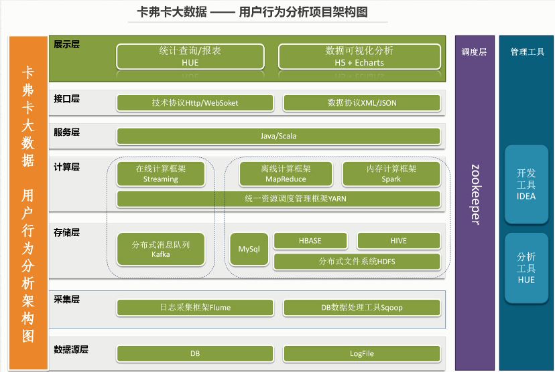
Task: Click the 分析工具 HUE panel
Action: tap(526, 268)
